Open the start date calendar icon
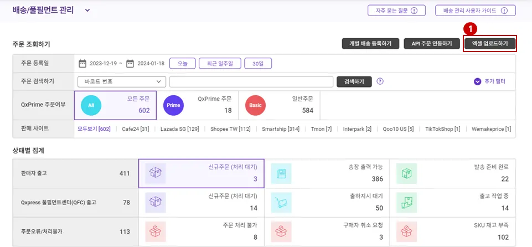Image resolution: width=532 pixels, height=247 pixels. coord(82,64)
